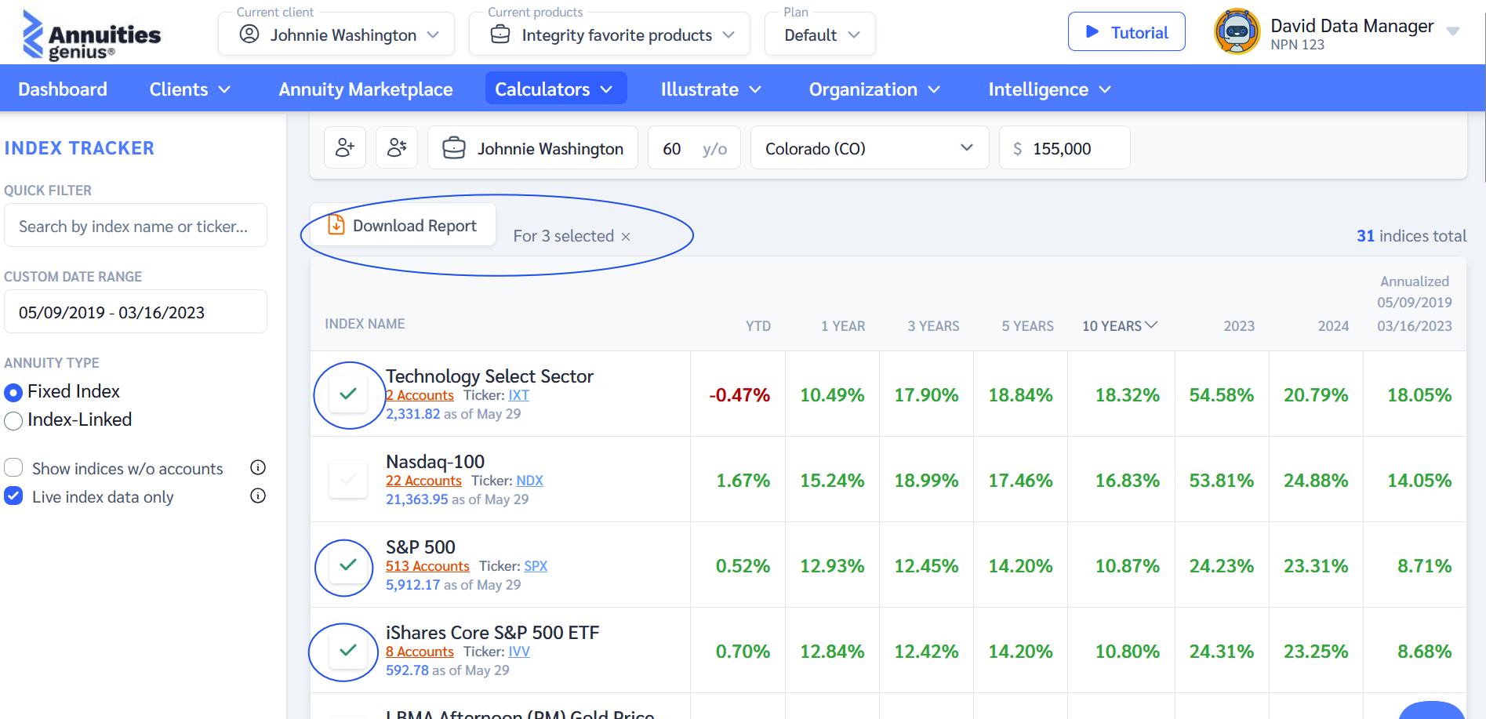Click the Download Report document icon
Viewport: 1486px width, 719px height.
(336, 225)
